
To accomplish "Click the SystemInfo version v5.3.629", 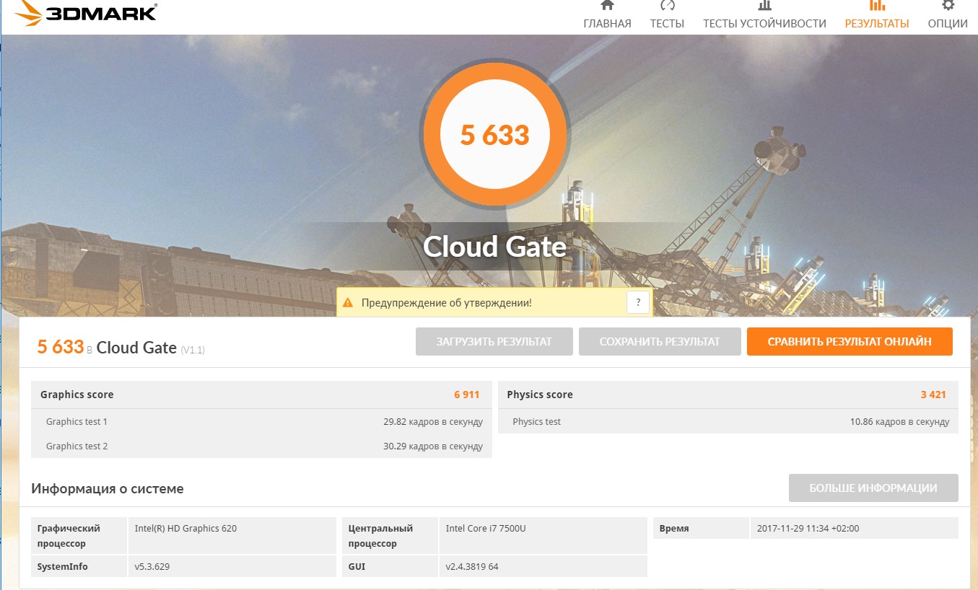I will 152,567.
